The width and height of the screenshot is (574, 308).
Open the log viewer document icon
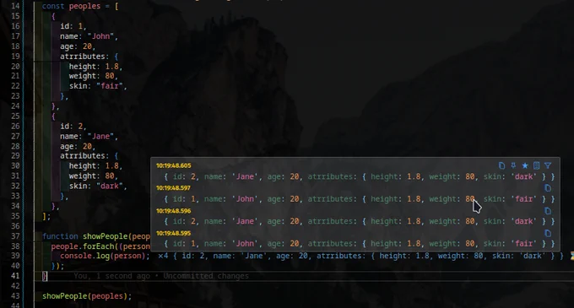tap(536, 165)
